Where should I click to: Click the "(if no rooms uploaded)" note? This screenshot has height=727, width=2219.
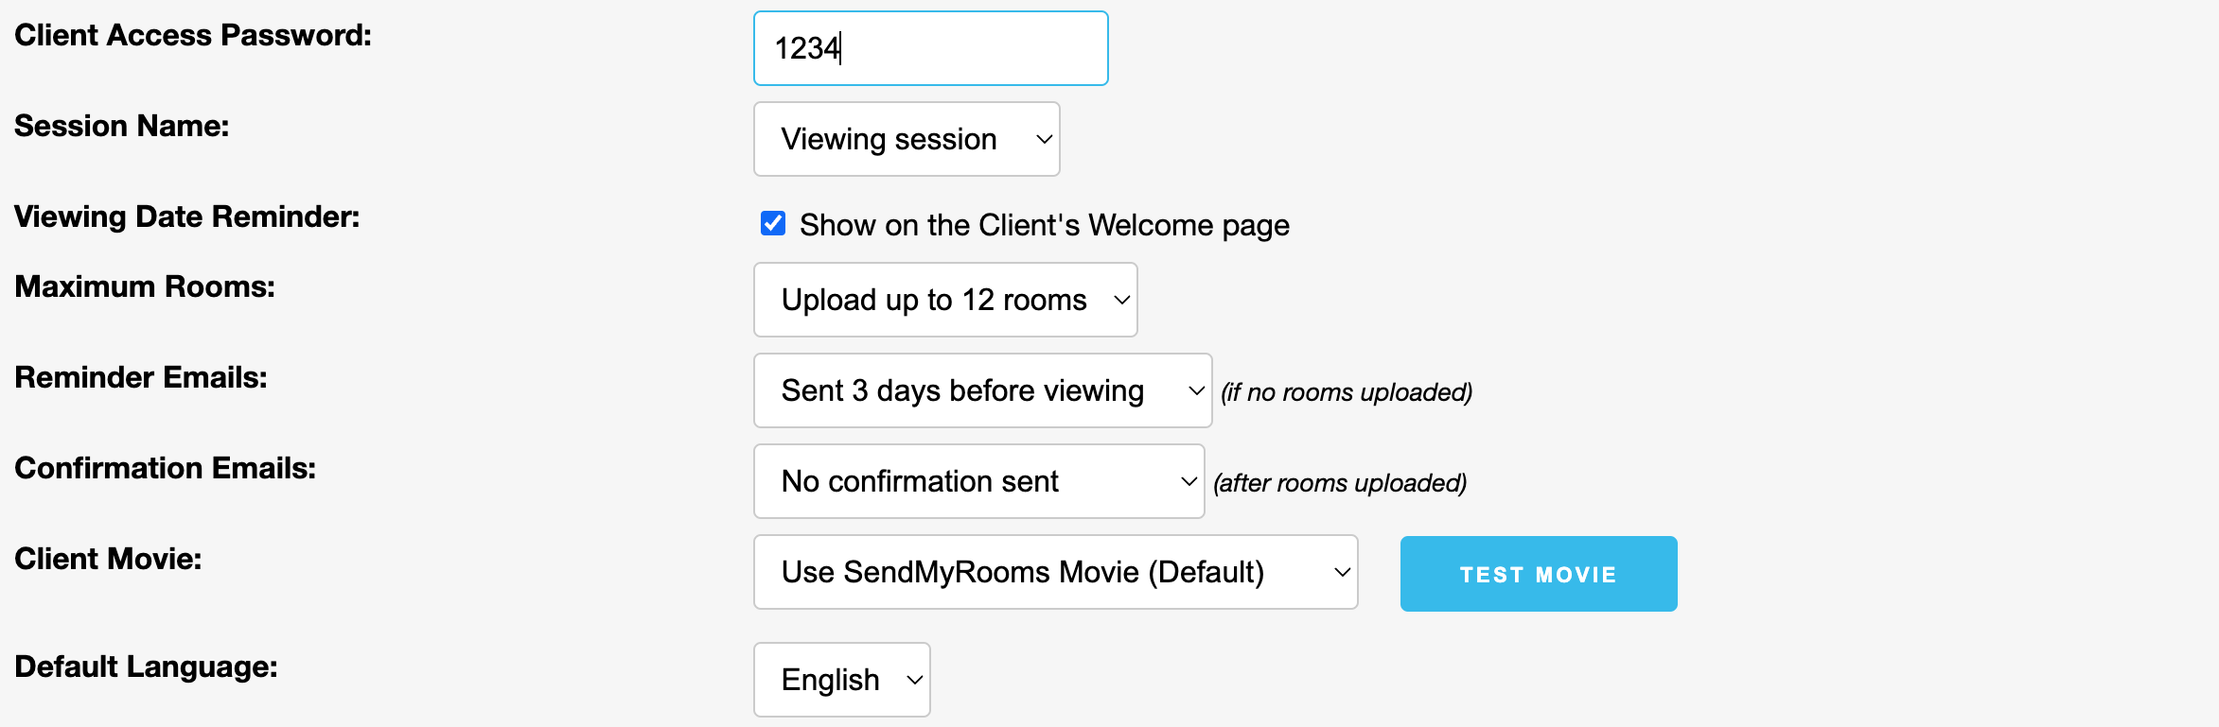pyautogui.click(x=1347, y=392)
